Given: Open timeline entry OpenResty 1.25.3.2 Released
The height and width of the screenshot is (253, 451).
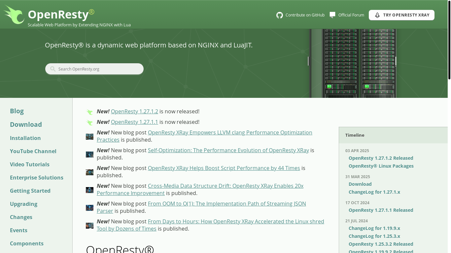Looking at the screenshot, I should click(x=381, y=244).
